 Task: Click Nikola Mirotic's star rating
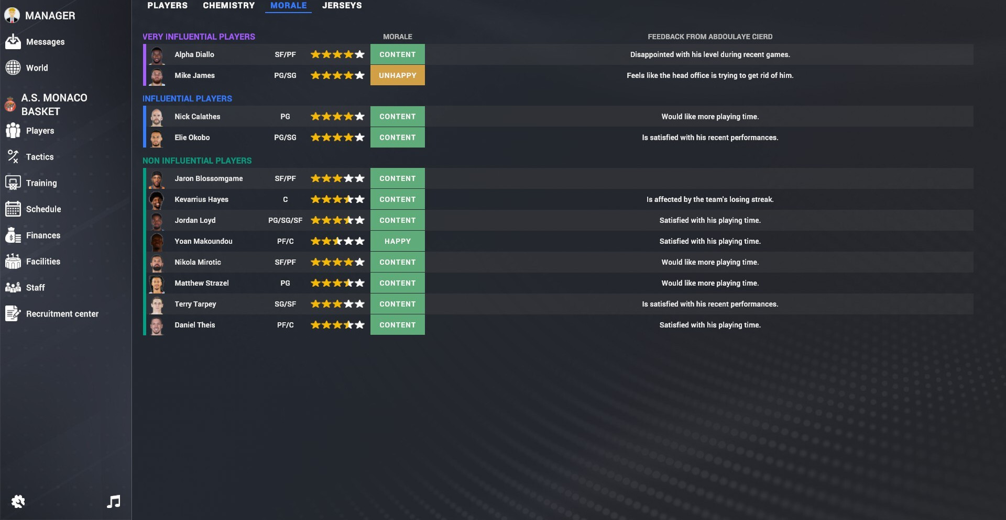pos(337,262)
